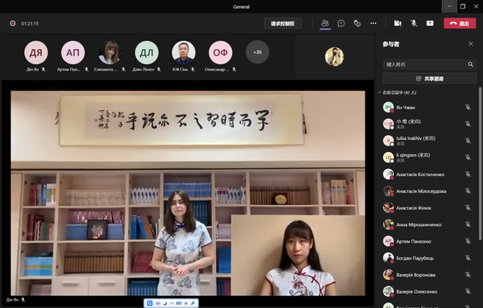483x308 pixels.
Task: Leave the meeting with red button
Action: pyautogui.click(x=460, y=23)
